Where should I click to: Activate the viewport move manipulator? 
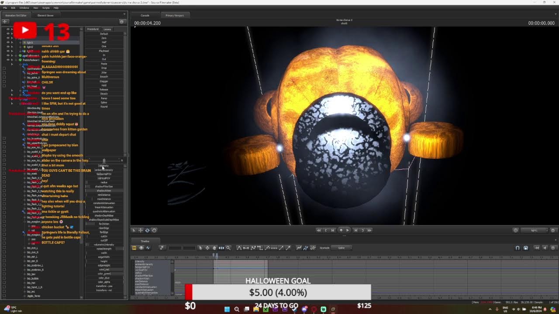(141, 230)
